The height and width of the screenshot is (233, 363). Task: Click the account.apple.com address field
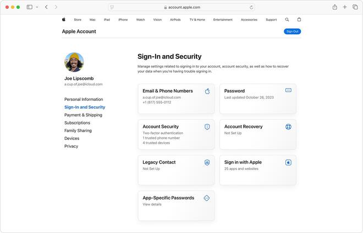click(x=182, y=7)
